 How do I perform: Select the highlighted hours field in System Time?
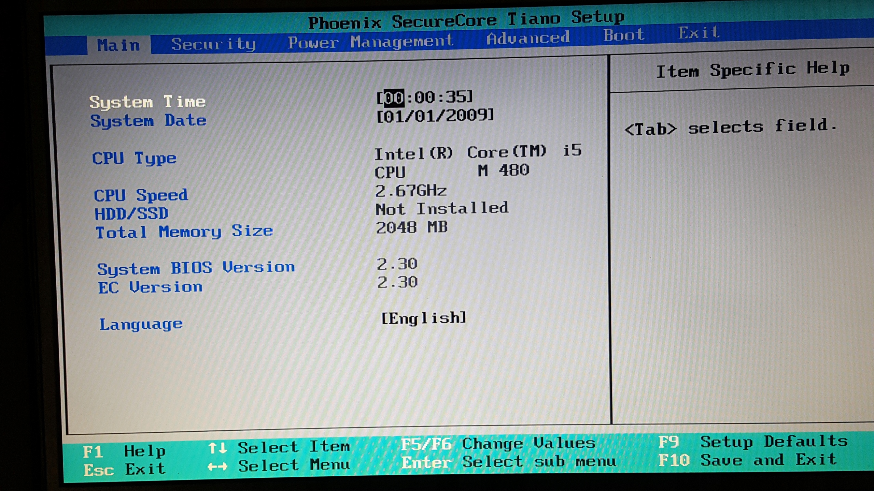(x=394, y=98)
